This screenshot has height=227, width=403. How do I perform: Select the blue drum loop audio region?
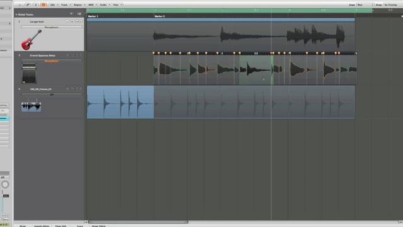pyautogui.click(x=120, y=102)
